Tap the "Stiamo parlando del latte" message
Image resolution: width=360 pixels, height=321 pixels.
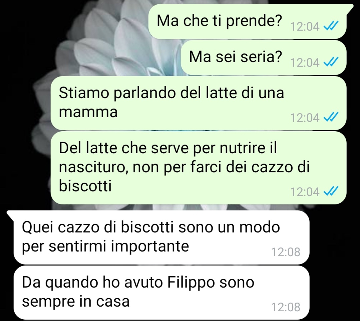click(x=199, y=103)
